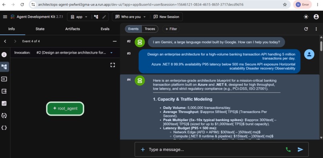Screen dimensions: 323x158
Task: Switch to the State tab
Action: coord(40,29)
